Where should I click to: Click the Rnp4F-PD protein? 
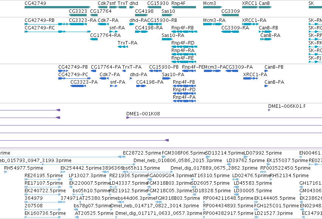pos(184,93)
